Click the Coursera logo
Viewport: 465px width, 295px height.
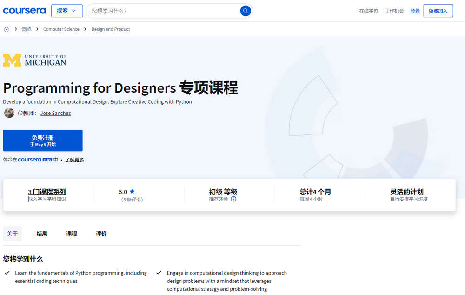click(24, 11)
